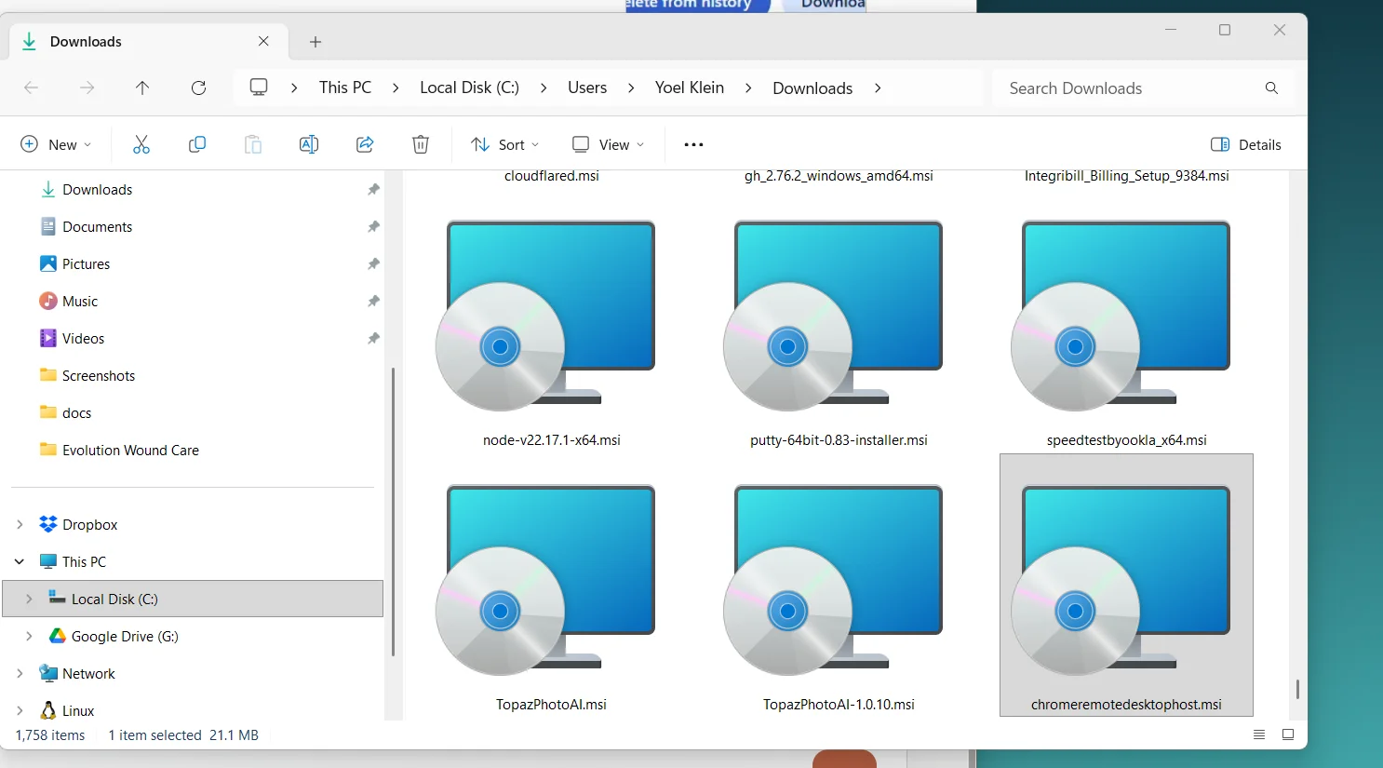Click Yoel Klein in address breadcrumb

coord(690,88)
